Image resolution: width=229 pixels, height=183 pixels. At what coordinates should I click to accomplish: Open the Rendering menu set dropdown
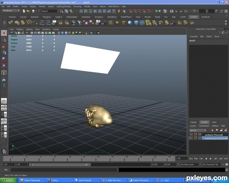point(11,11)
